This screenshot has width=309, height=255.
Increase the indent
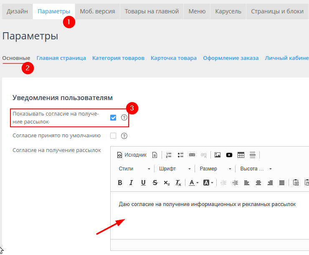click(x=235, y=183)
